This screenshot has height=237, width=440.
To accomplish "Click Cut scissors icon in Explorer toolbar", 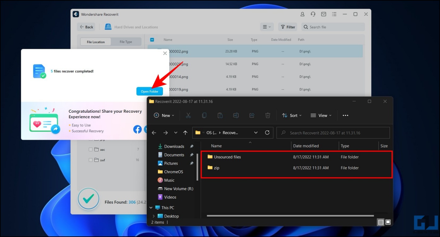I will [x=188, y=116].
